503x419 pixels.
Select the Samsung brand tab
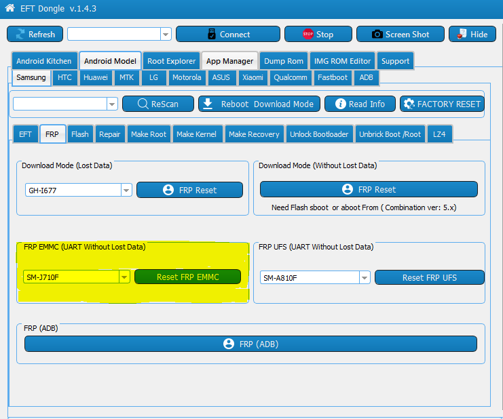pos(31,77)
